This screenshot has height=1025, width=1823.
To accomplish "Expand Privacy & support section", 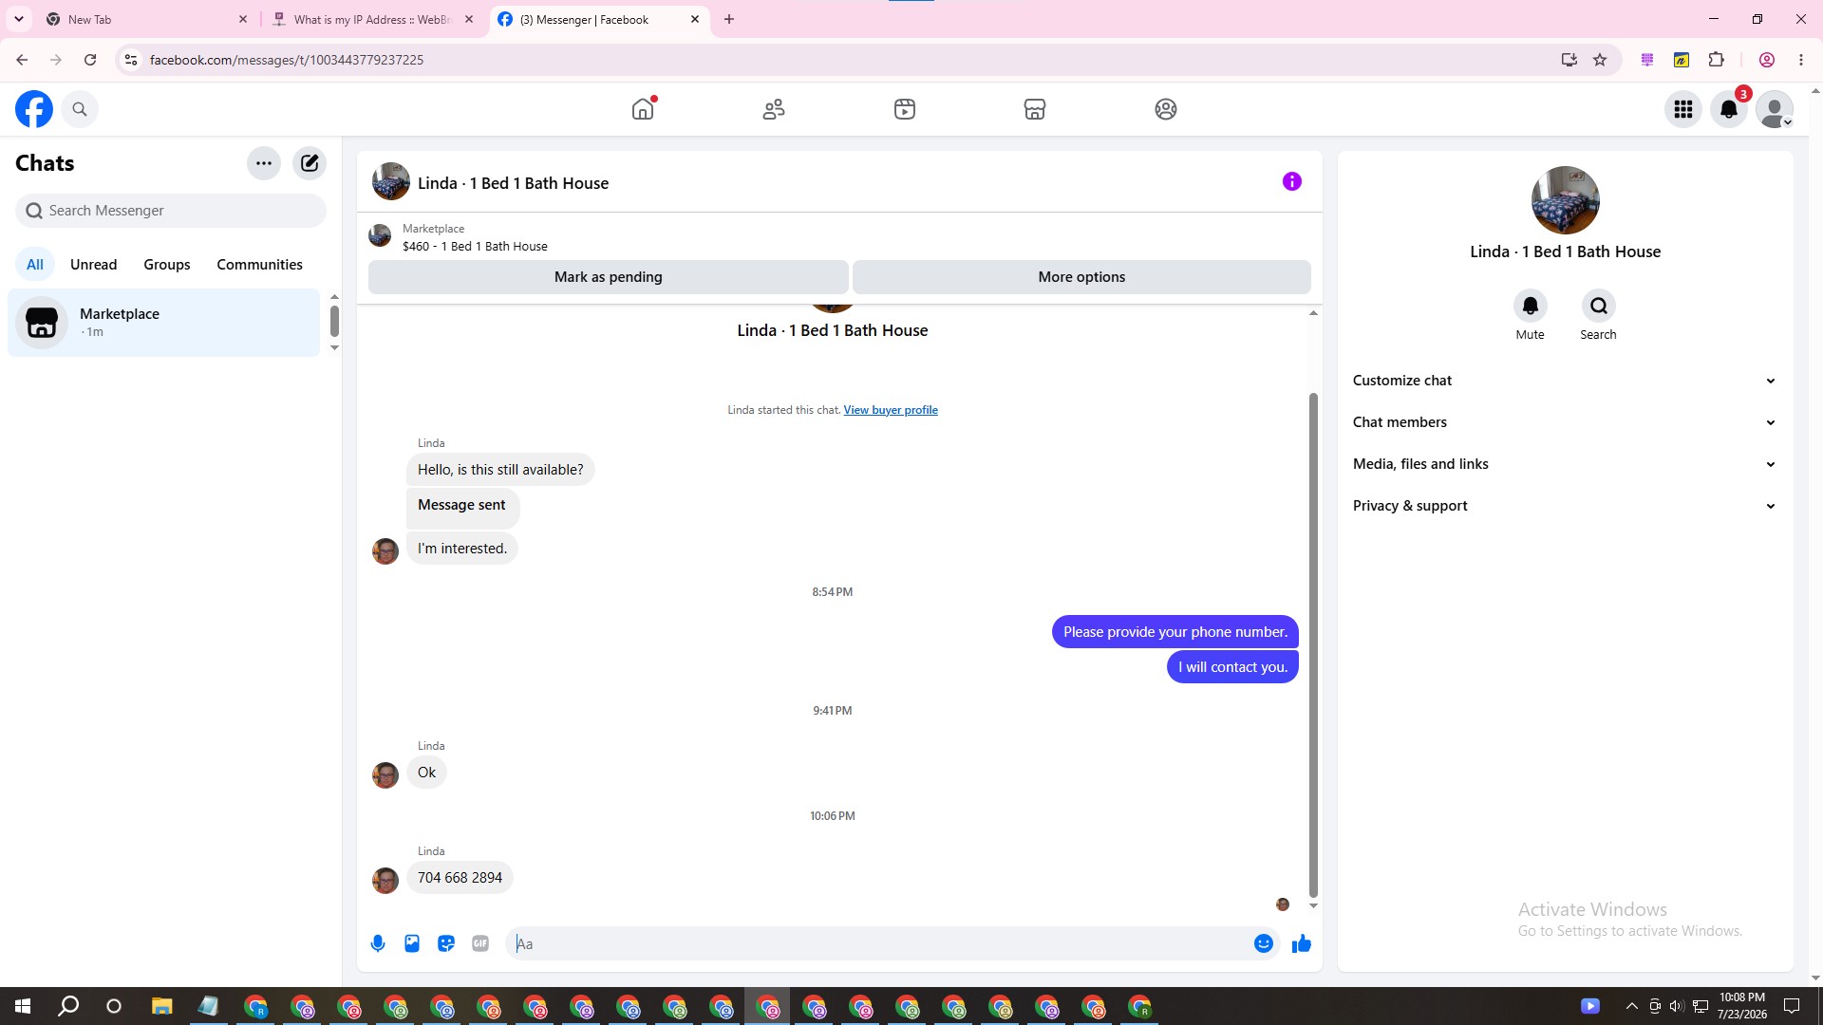I will [x=1565, y=506].
